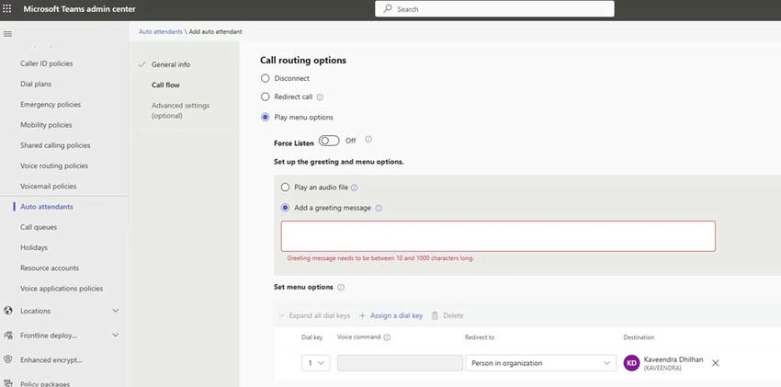Click the Call routing options heading
The width and height of the screenshot is (781, 387).
coord(303,61)
